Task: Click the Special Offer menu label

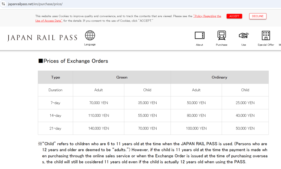Action: (x=266, y=45)
